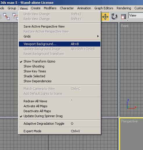Open the Character menu
The height and width of the screenshot is (150, 143).
point(67,8)
